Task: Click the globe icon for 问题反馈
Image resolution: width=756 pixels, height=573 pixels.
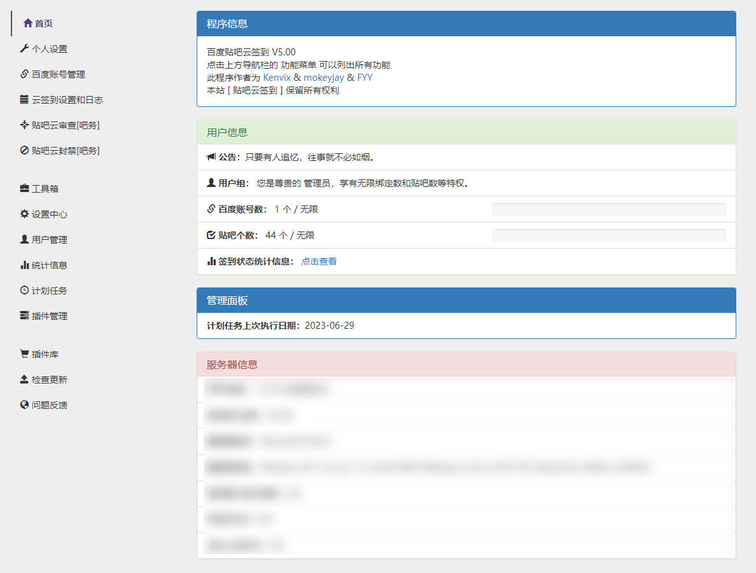Action: 24,405
